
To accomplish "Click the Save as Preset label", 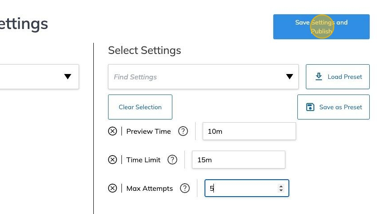I will point(341,107).
